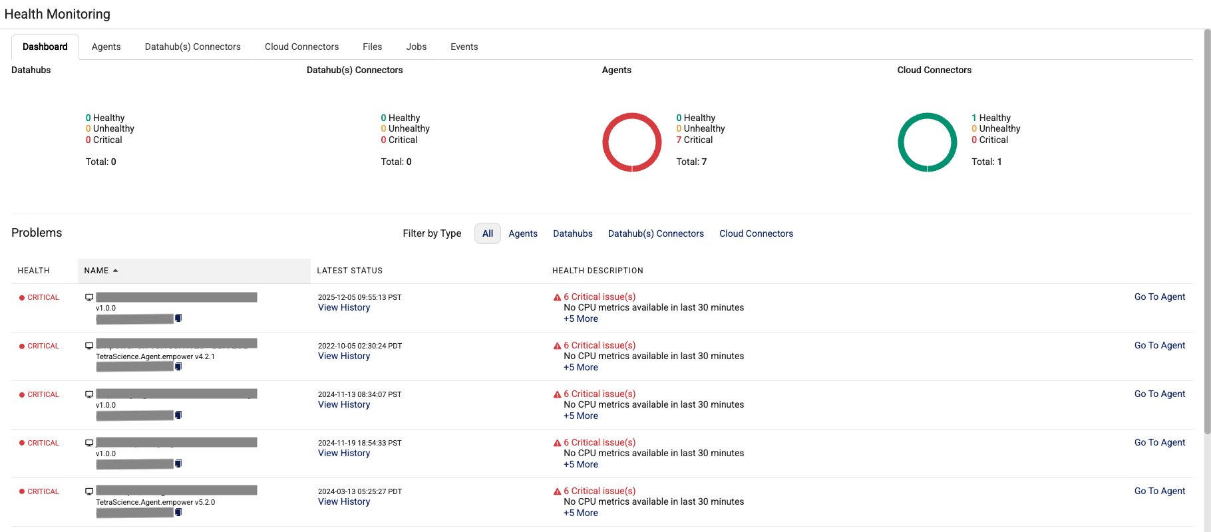Viewport: 1211px width, 532px height.
Task: Click '6 Critical issue(s)' in the 2025-12-05 row
Action: click(600, 297)
